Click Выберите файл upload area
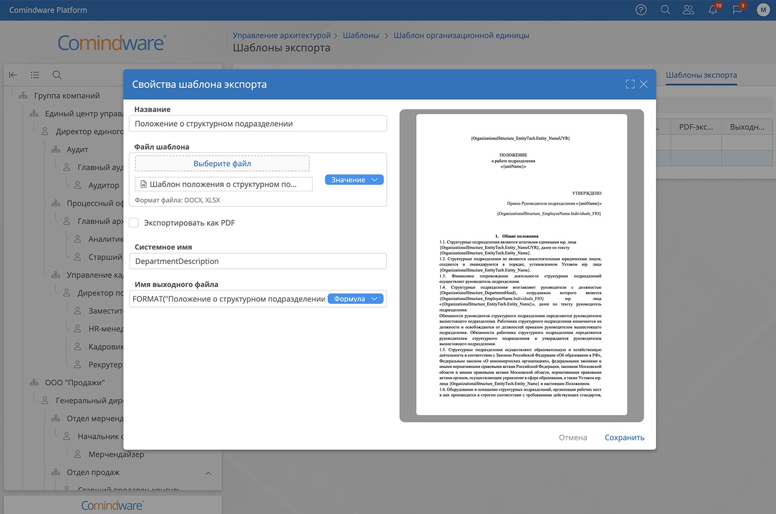This screenshot has height=514, width=776. [x=222, y=163]
